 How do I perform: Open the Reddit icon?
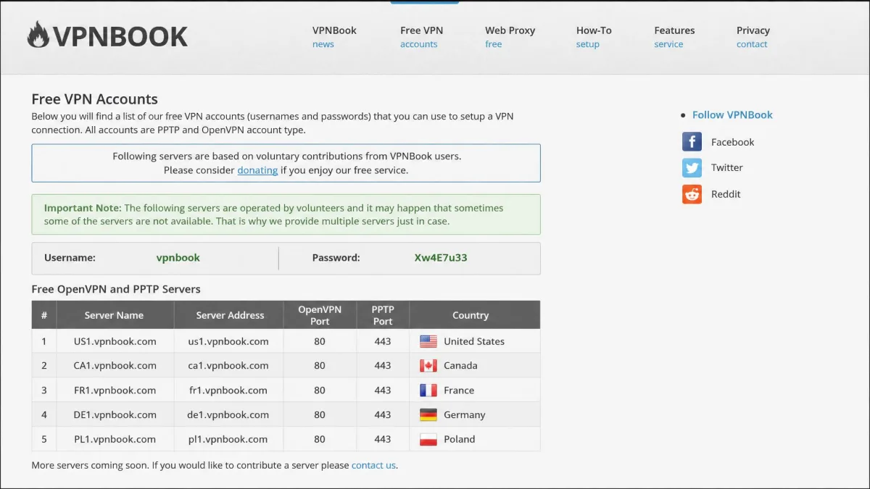(x=692, y=194)
